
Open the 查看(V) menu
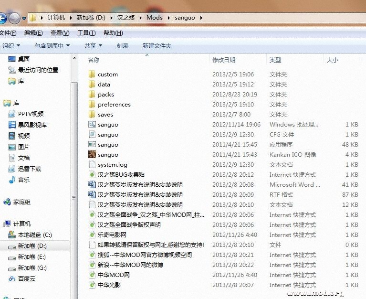click(60, 33)
